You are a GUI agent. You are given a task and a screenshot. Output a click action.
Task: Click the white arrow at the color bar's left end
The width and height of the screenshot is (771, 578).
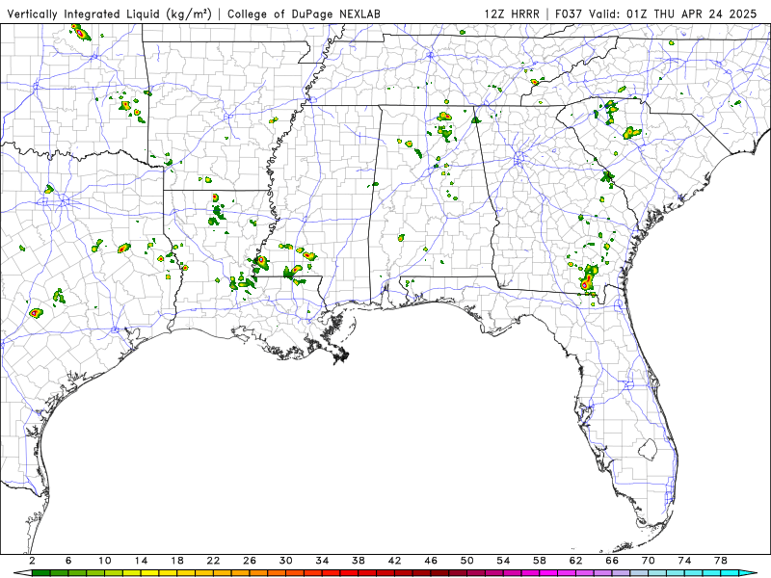click(x=22, y=573)
